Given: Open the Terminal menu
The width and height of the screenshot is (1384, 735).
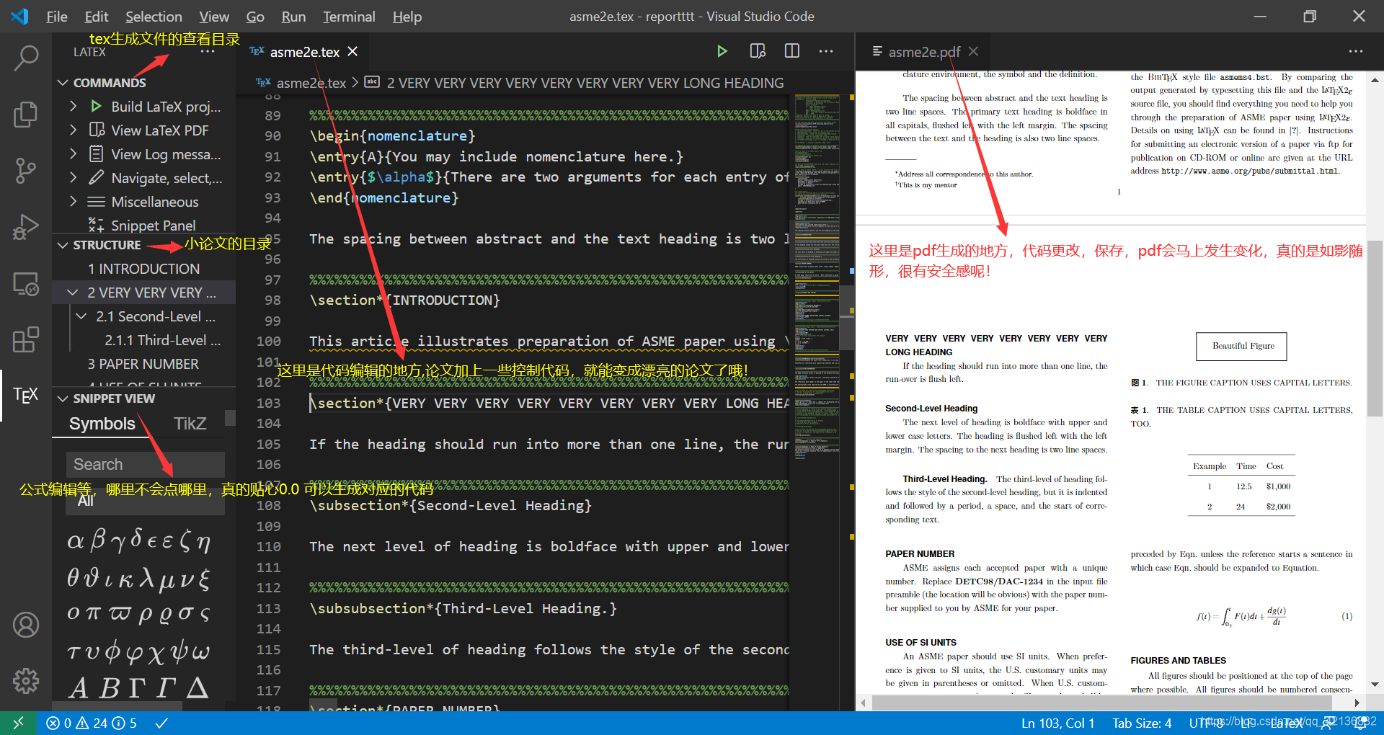Looking at the screenshot, I should 349,17.
